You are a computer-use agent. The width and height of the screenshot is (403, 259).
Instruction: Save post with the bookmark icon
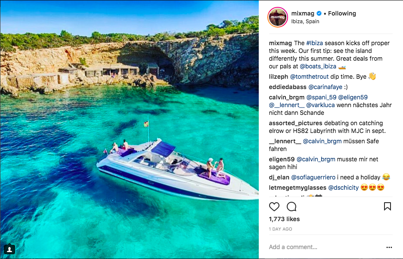pos(387,206)
